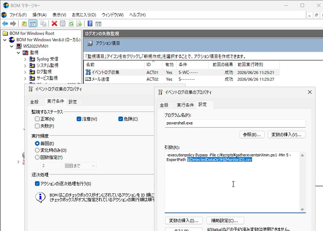The image size is (323, 231).
Task: Open the 表示(V) menu
Action: pyautogui.click(x=59, y=15)
